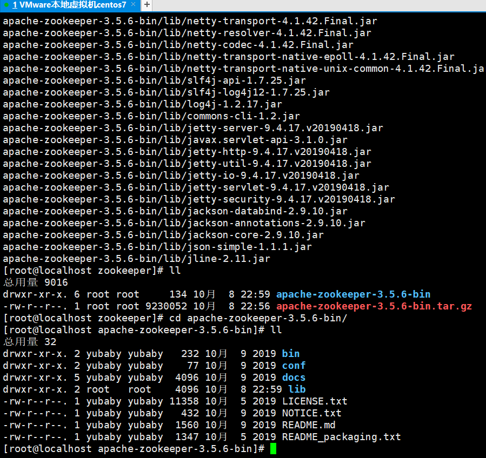486x458 pixels.
Task: Click the commons-cli-1.2.jar output line
Action: tap(151, 116)
